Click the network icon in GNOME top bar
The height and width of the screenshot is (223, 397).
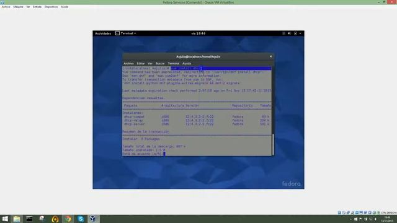284,33
